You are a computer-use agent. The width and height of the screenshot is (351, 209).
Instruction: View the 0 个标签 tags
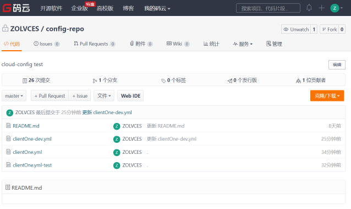[x=173, y=80]
